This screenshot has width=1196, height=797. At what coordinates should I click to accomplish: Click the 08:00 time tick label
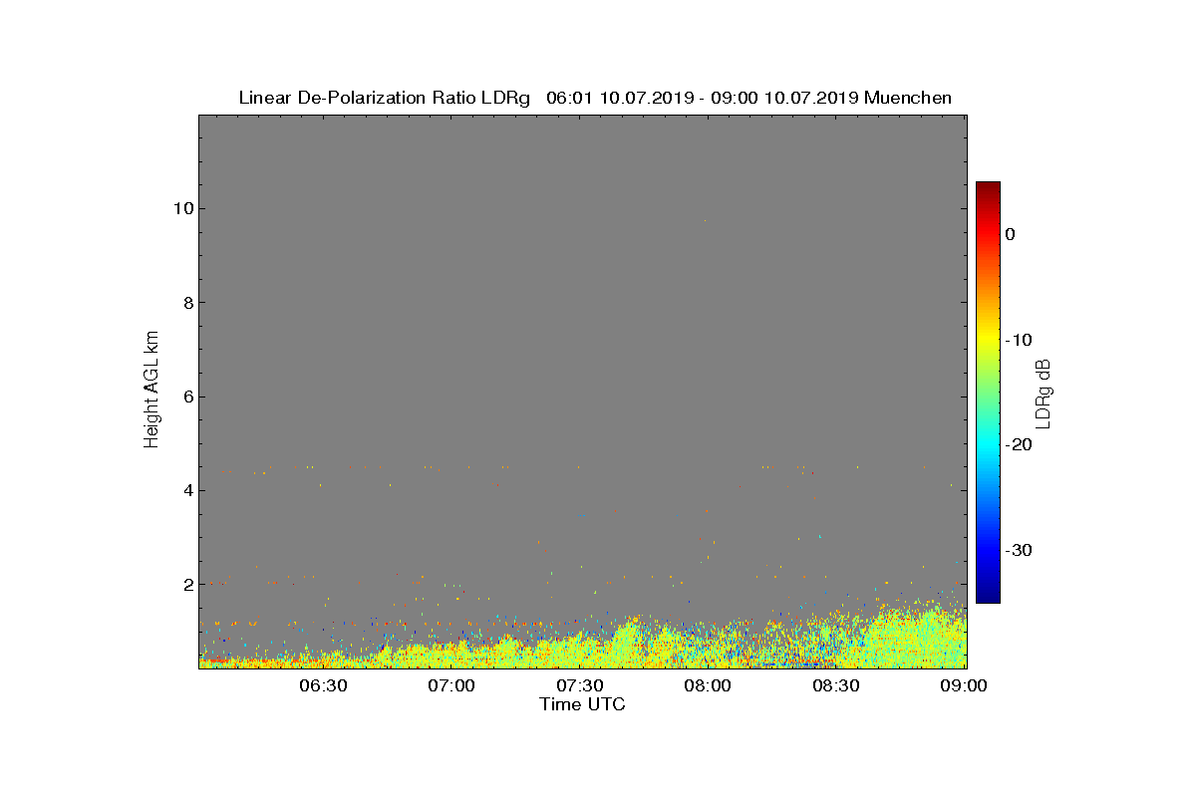(x=709, y=686)
